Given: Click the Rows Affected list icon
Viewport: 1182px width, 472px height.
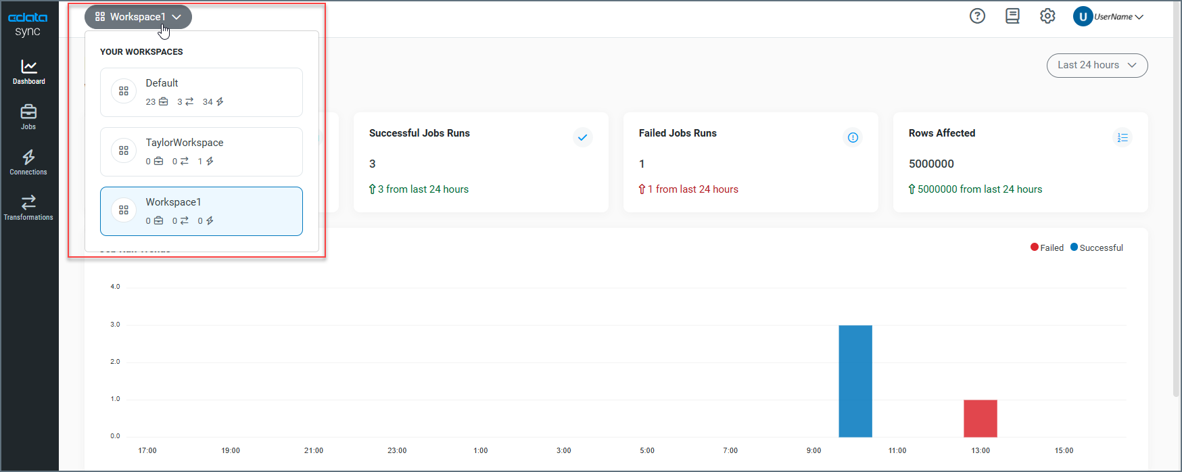Looking at the screenshot, I should pyautogui.click(x=1122, y=137).
